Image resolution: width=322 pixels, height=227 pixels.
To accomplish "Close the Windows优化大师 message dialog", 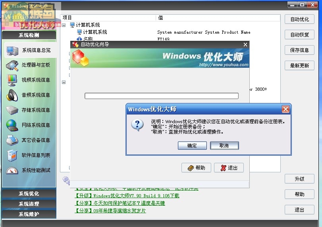I will pyautogui.click(x=285, y=109).
